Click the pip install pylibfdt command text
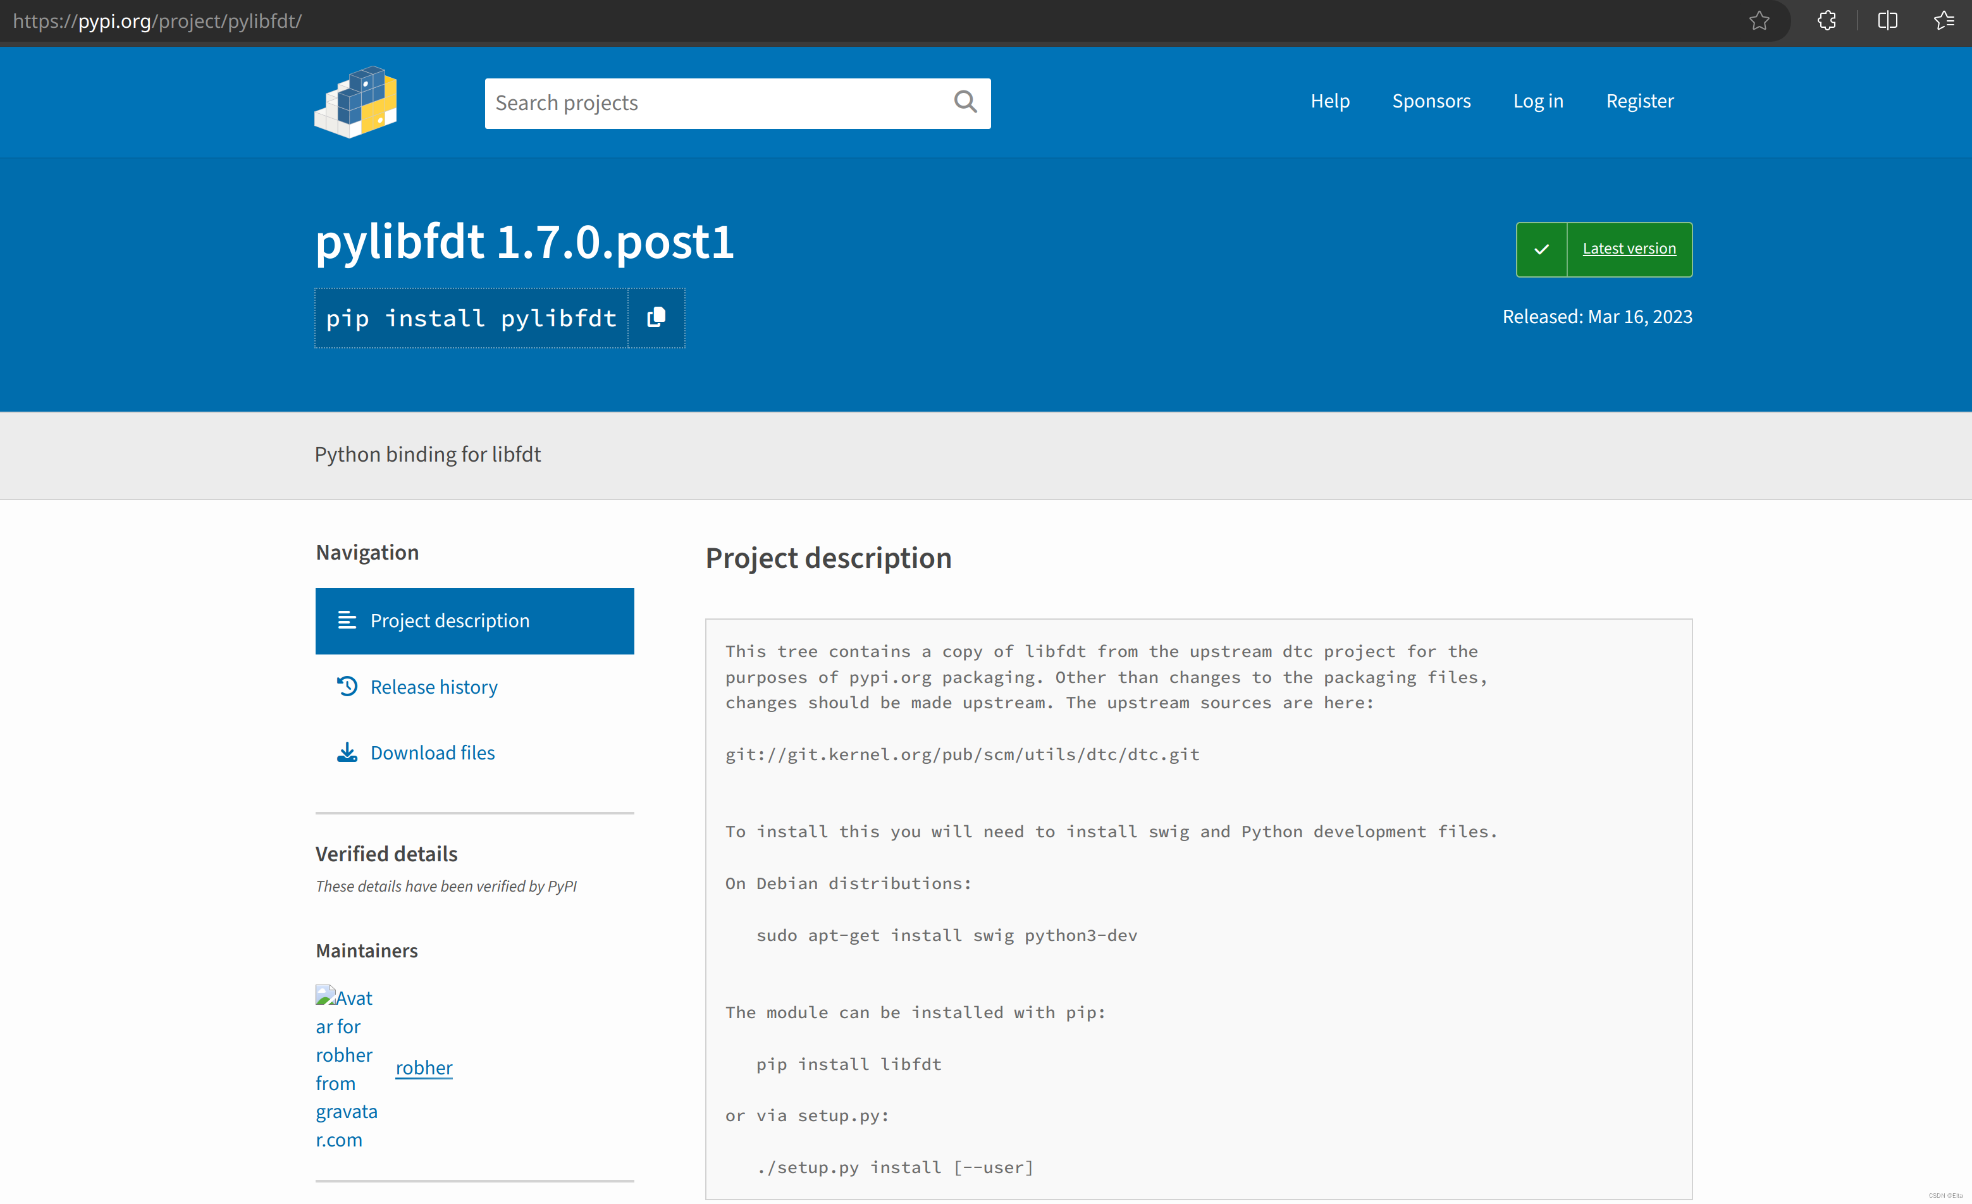The height and width of the screenshot is (1204, 1972). (471, 319)
